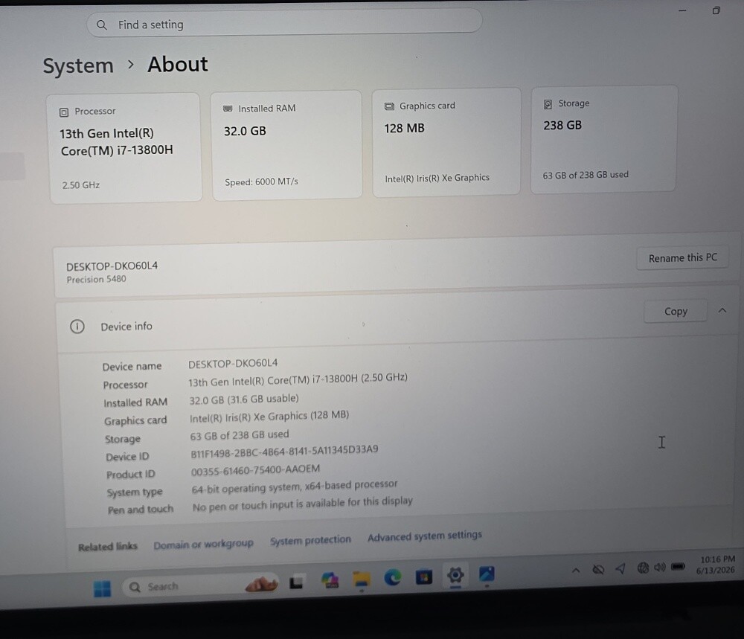Click the magnifier icon in Find a setting
This screenshot has height=639, width=744.
pyautogui.click(x=101, y=25)
